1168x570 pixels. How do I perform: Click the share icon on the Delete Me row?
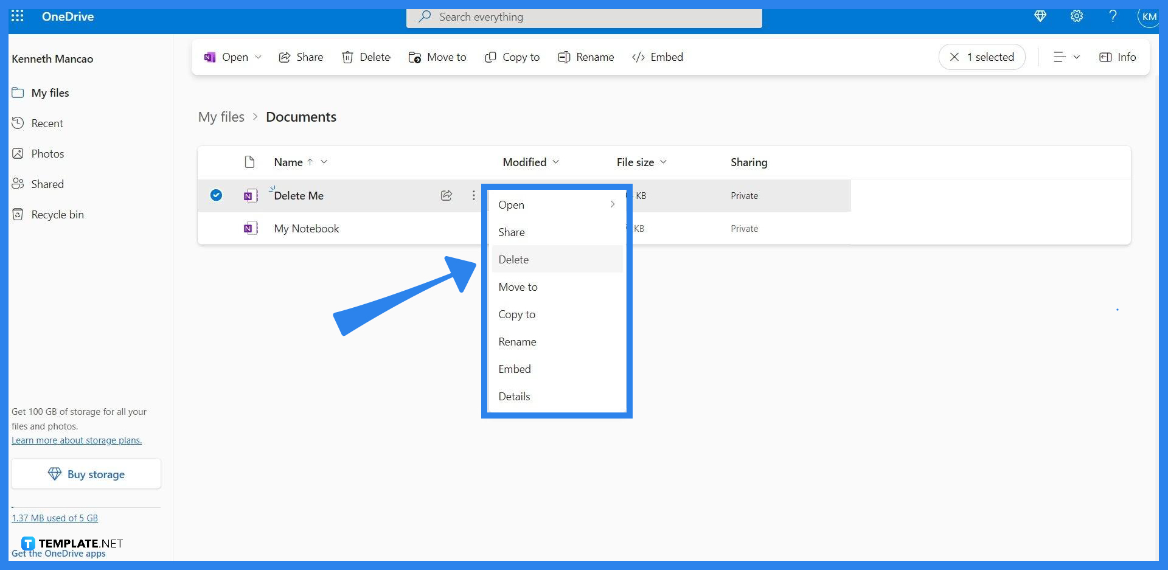coord(446,195)
